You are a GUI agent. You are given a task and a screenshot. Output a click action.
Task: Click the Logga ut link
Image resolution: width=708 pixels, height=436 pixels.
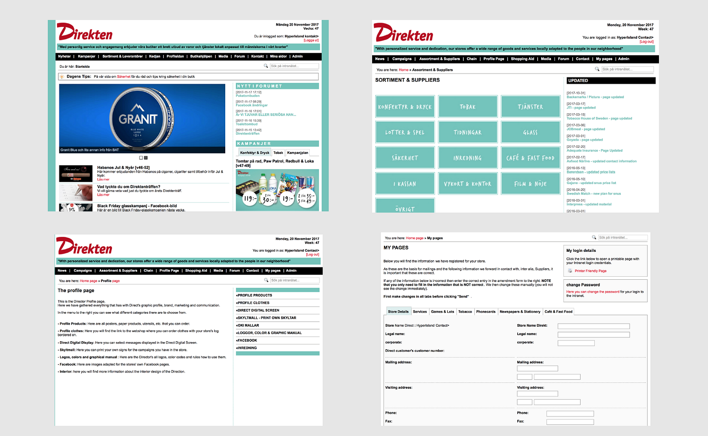(311, 40)
